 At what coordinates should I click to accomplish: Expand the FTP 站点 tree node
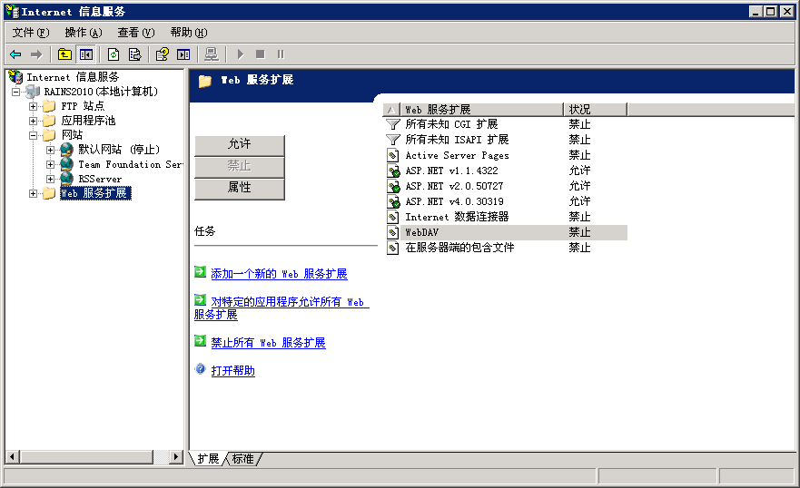coord(34,106)
